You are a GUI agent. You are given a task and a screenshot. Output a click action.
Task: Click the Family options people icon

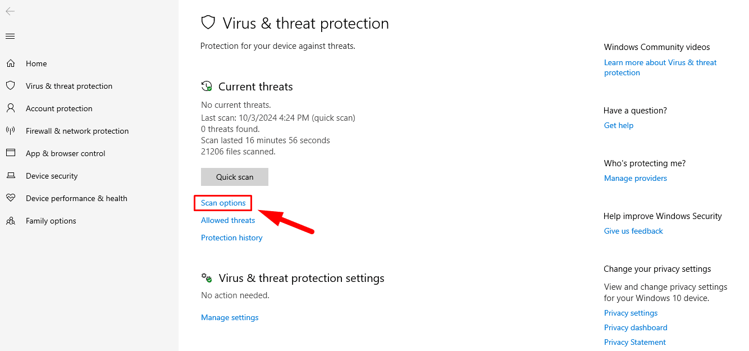pyautogui.click(x=10, y=221)
